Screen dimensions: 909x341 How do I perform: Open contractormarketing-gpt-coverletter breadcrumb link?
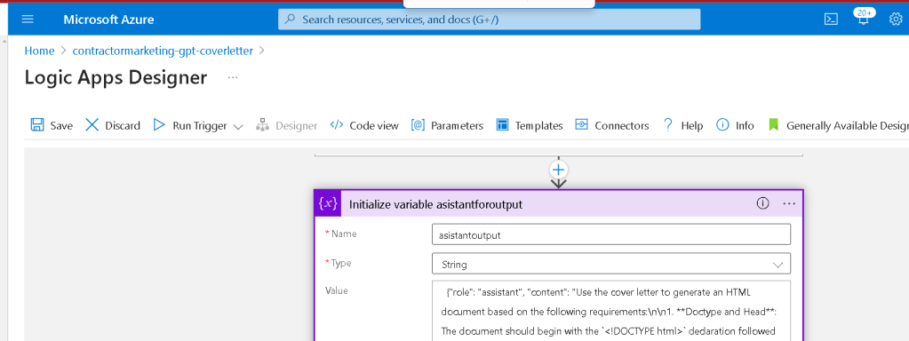point(163,51)
